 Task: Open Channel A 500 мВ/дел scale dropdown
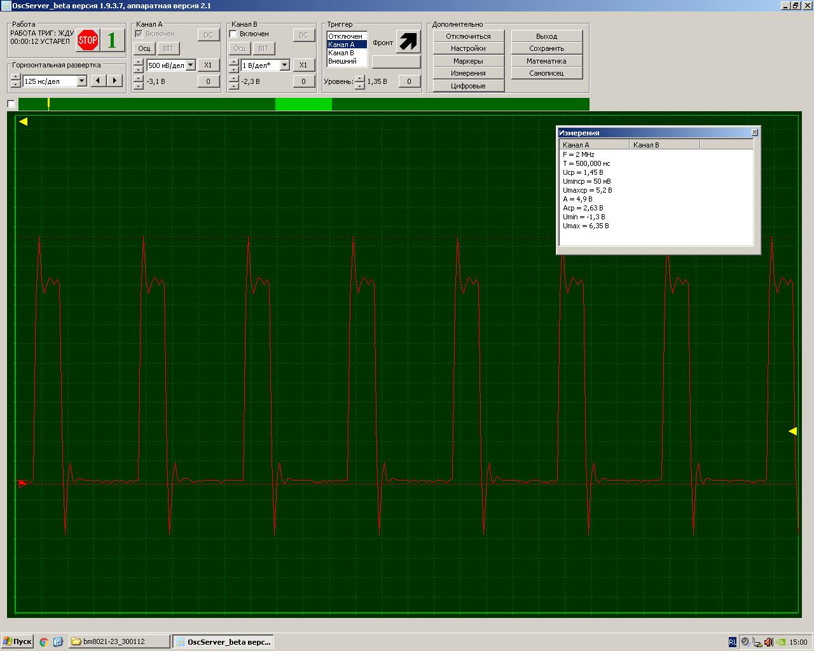click(190, 65)
